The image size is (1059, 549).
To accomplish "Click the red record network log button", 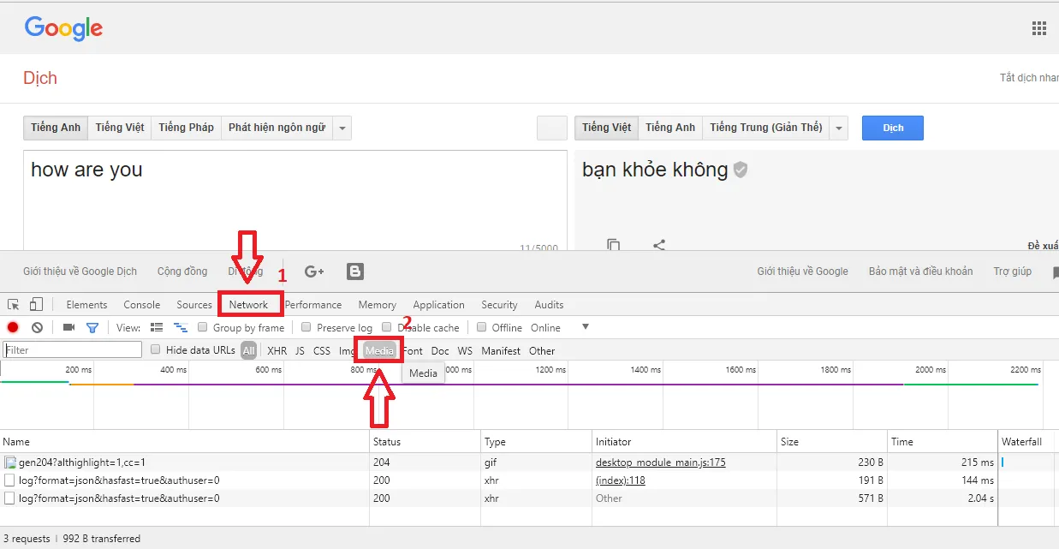I will pos(13,327).
